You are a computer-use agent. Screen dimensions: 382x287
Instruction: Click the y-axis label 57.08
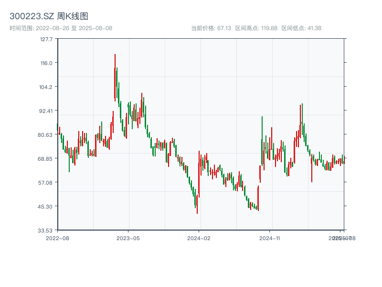[45, 183]
